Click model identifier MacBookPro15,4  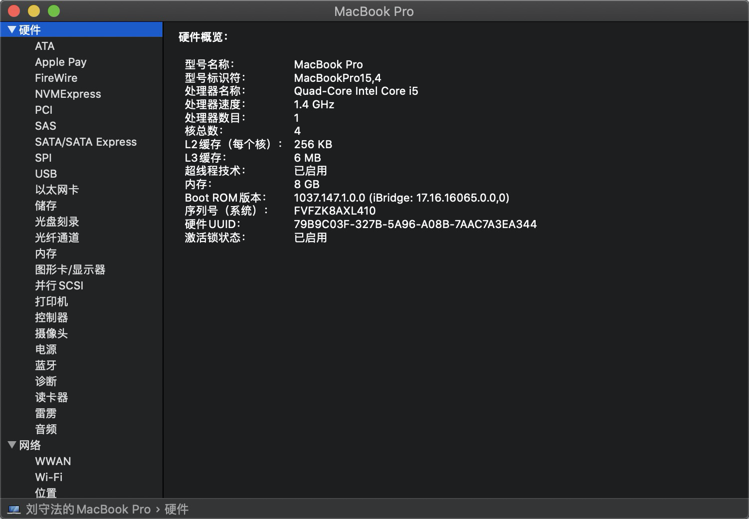(338, 78)
